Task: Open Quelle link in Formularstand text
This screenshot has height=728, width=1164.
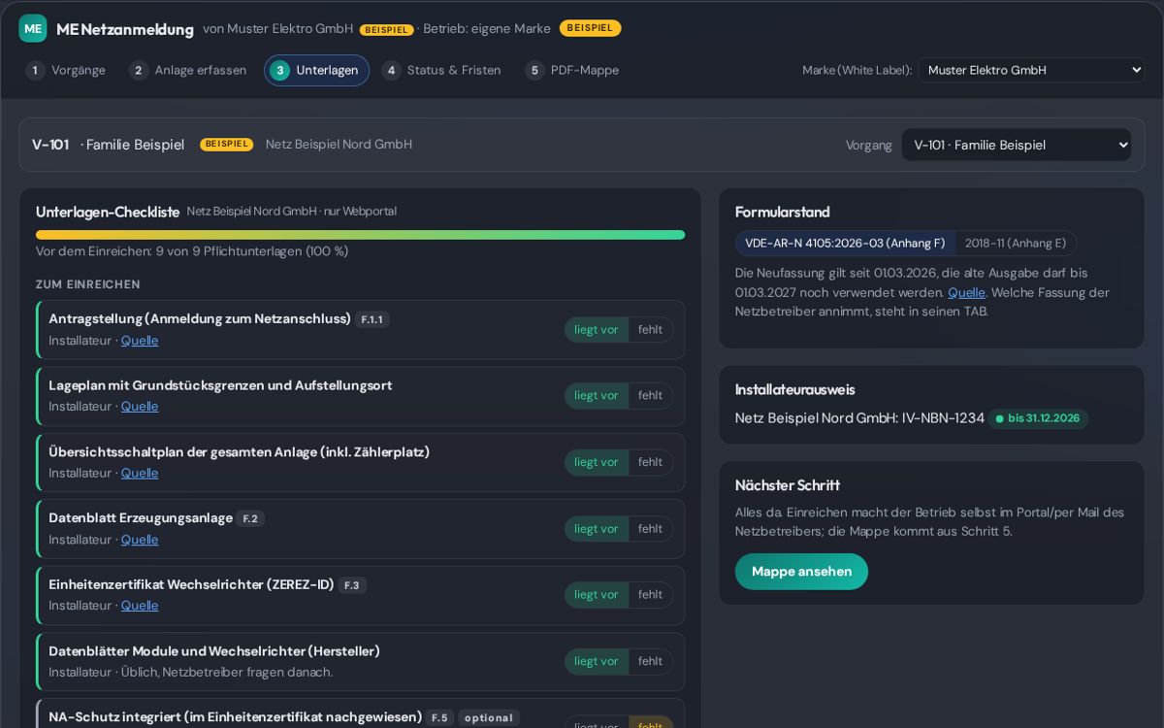Action: (x=966, y=292)
